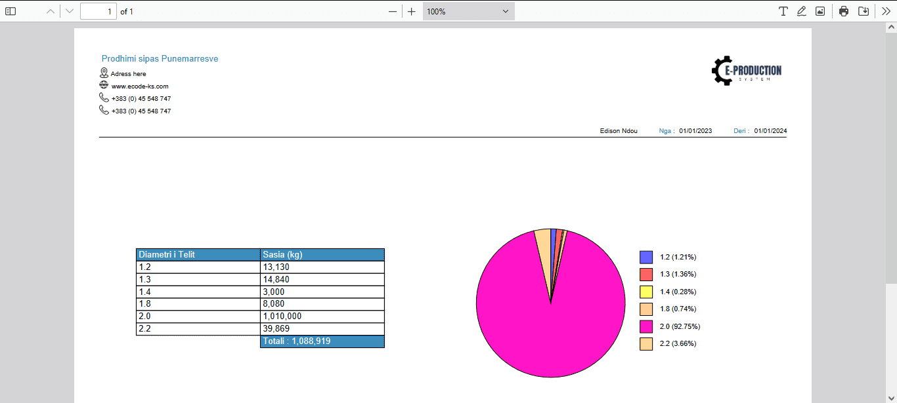Viewport: 897px width, 403px height.
Task: Open the Add text tool
Action: pos(783,10)
